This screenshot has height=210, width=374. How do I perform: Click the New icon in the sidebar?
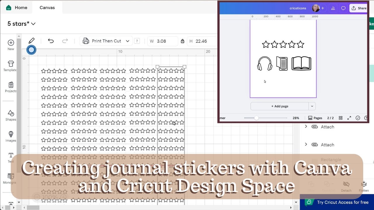11,45
